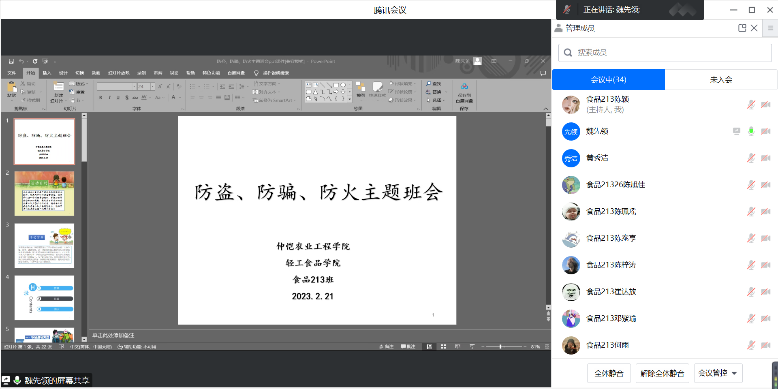Viewport: 778px width, 389px height.
Task: Unmute 黄秀洁's microphone
Action: 751,158
